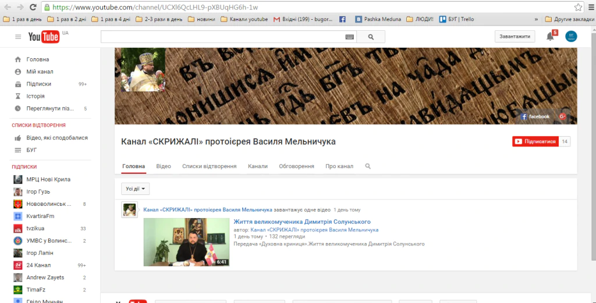
Task: Open the hamburger guide menu icon
Action: click(x=18, y=37)
